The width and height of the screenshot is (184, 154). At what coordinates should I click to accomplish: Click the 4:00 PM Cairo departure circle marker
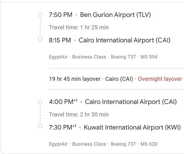pyautogui.click(x=40, y=102)
